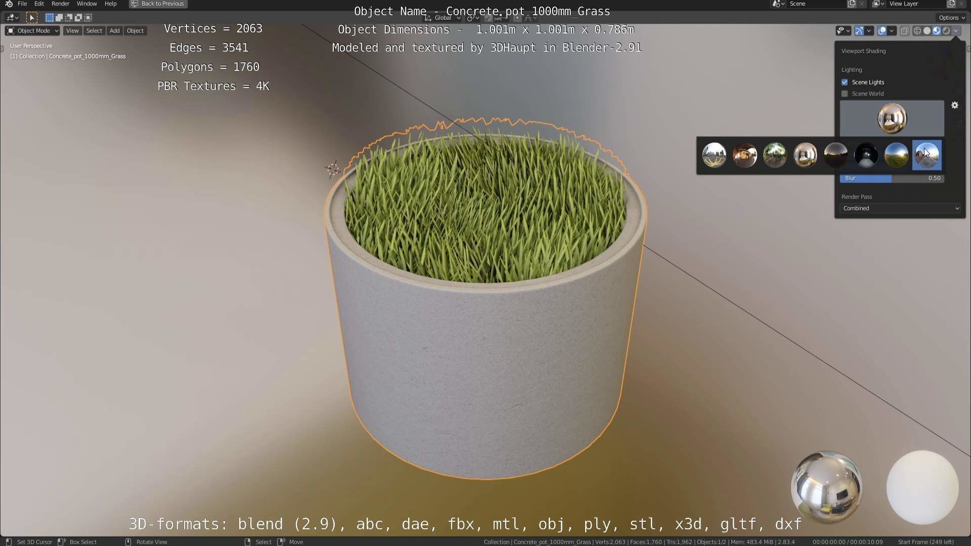Image resolution: width=971 pixels, height=546 pixels.
Task: Click the Blender logo icon
Action: (9, 4)
